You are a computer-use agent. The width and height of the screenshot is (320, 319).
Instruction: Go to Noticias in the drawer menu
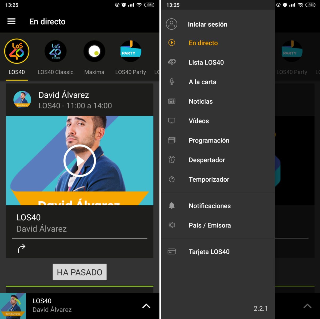[201, 101]
